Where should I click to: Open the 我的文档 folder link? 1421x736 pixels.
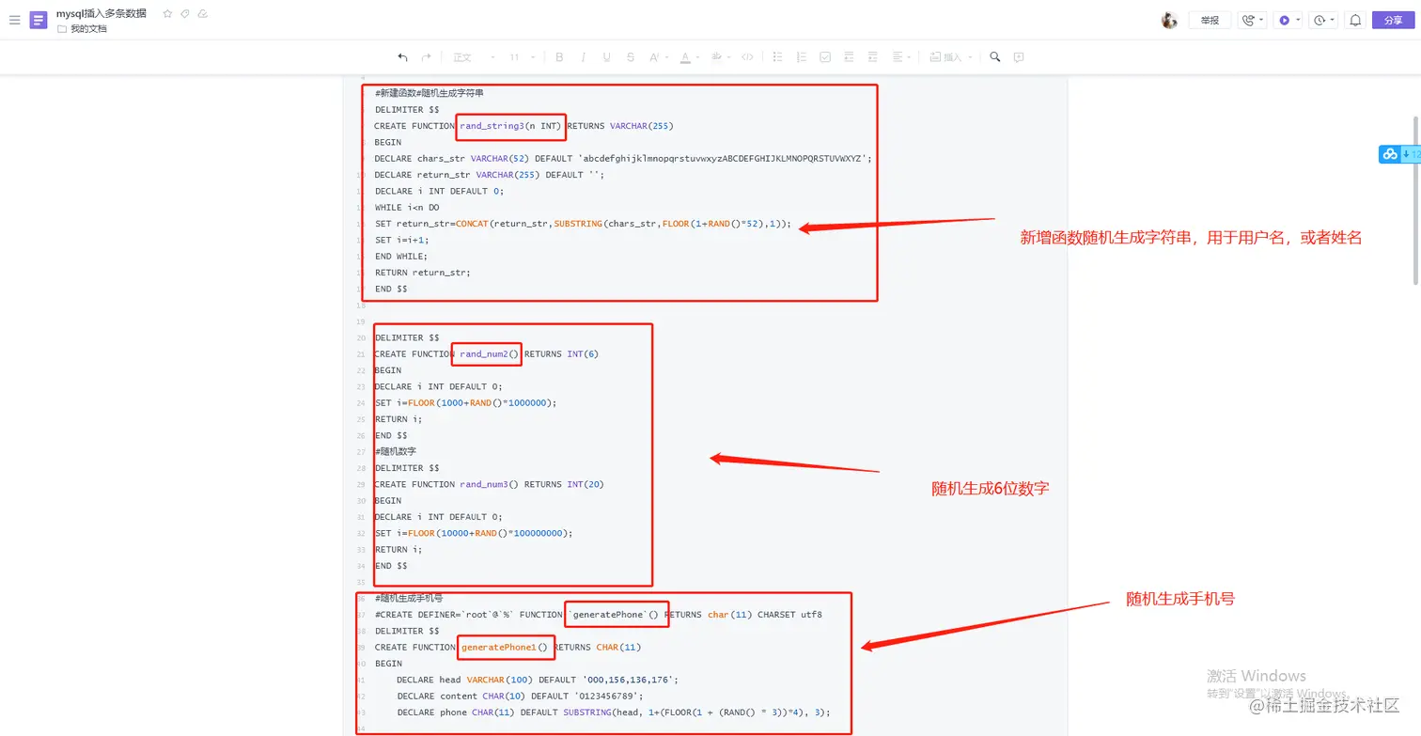(82, 29)
